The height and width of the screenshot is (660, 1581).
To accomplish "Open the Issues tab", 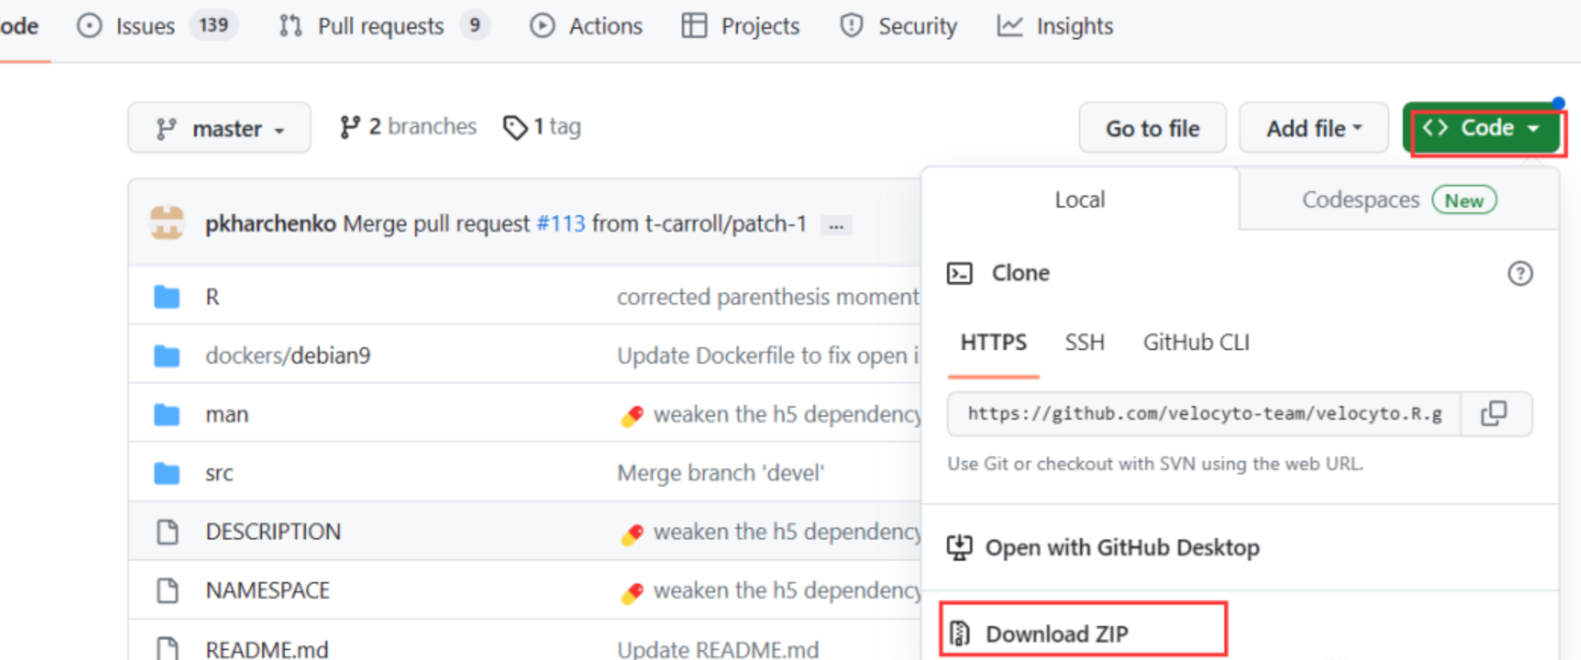I will [157, 26].
